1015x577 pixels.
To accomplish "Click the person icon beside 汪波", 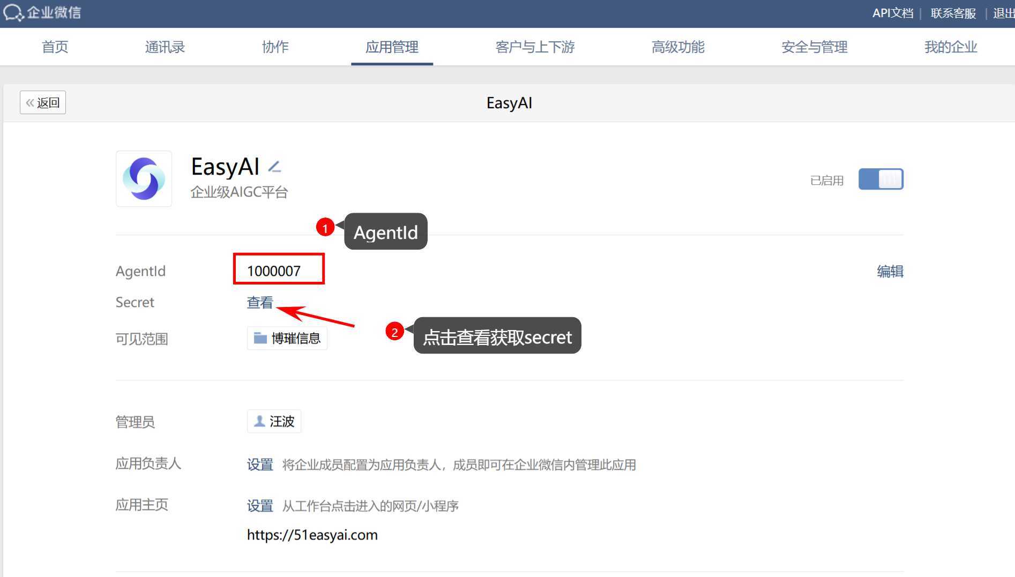I will pos(259,421).
